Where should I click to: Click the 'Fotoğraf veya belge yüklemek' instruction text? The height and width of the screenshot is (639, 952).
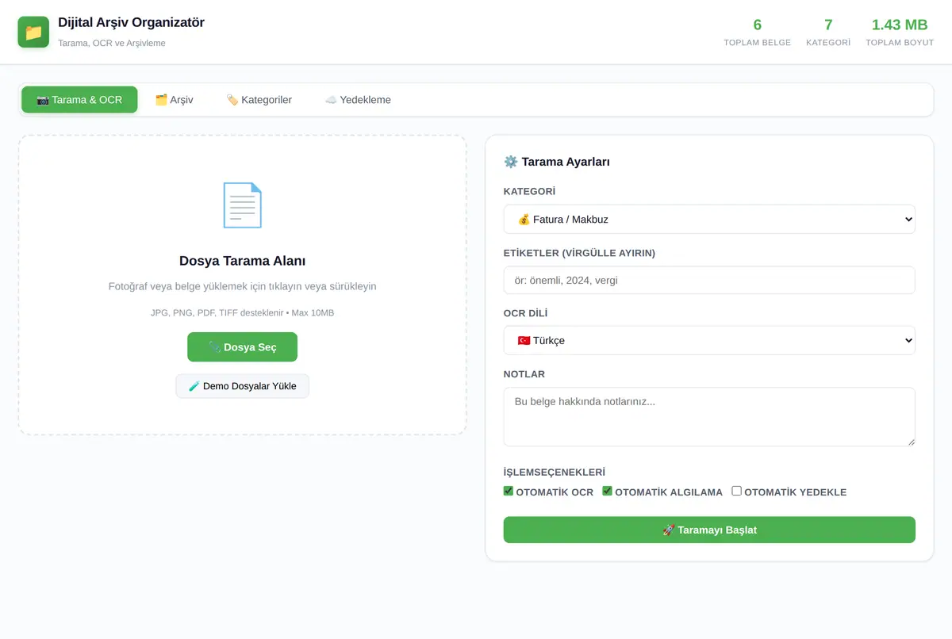click(x=242, y=286)
